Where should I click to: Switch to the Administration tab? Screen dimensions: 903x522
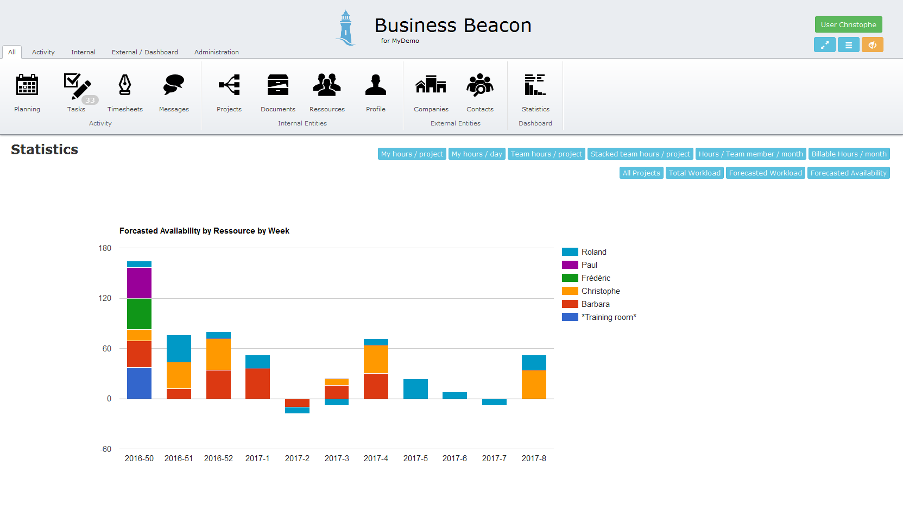pos(216,52)
